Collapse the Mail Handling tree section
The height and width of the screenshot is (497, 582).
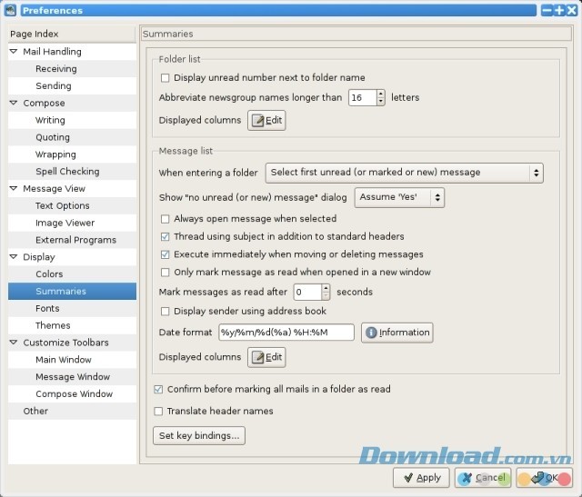click(x=14, y=52)
